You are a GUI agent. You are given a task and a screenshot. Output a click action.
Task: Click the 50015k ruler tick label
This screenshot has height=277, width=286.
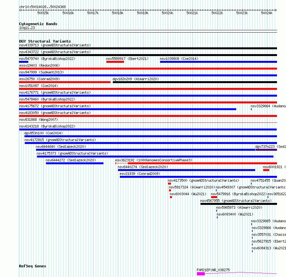43,13
